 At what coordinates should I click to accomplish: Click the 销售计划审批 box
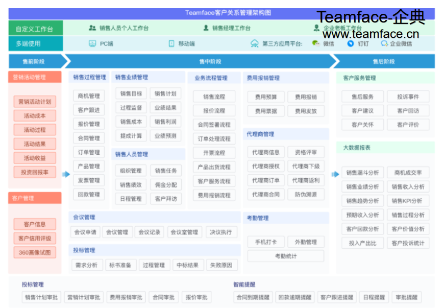41,297
